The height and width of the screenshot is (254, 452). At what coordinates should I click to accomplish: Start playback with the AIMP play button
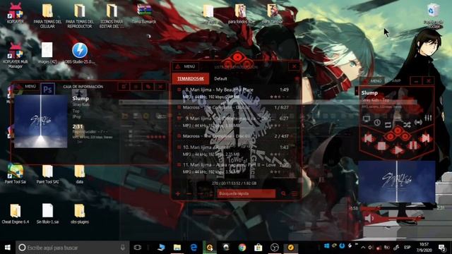tap(398, 150)
